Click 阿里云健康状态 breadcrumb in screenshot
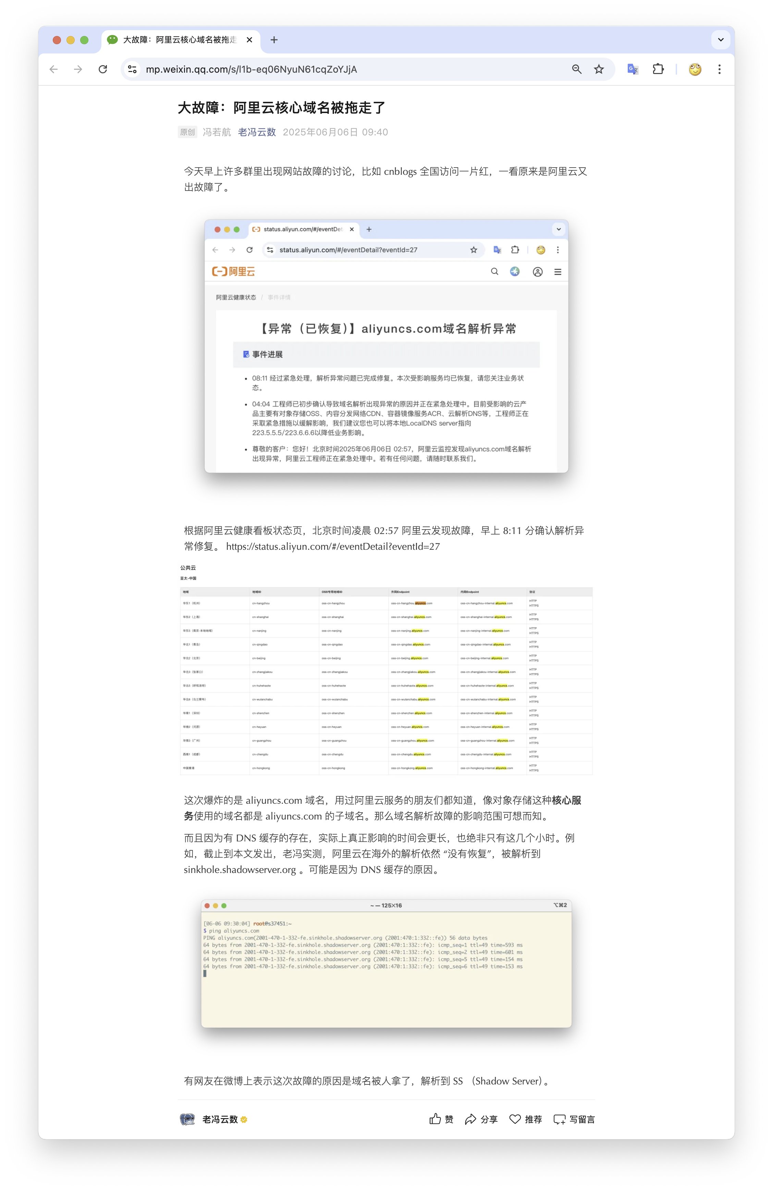The height and width of the screenshot is (1190, 773). pyautogui.click(x=236, y=297)
